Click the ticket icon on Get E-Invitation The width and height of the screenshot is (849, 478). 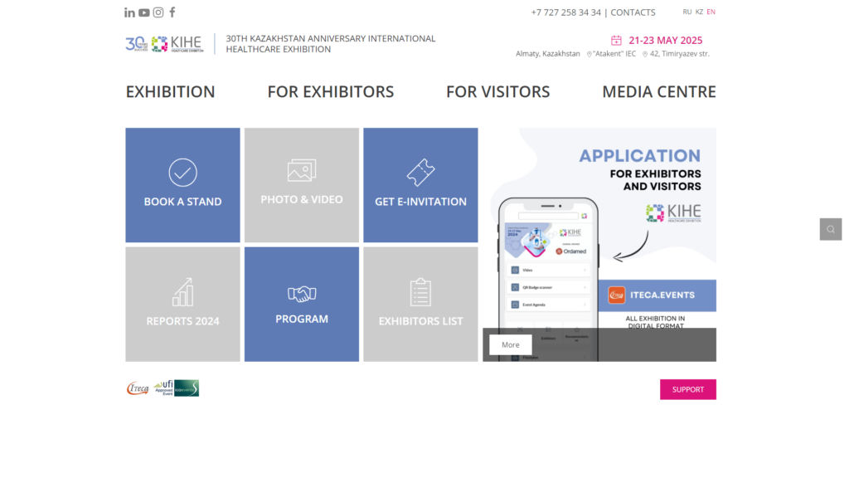click(420, 173)
